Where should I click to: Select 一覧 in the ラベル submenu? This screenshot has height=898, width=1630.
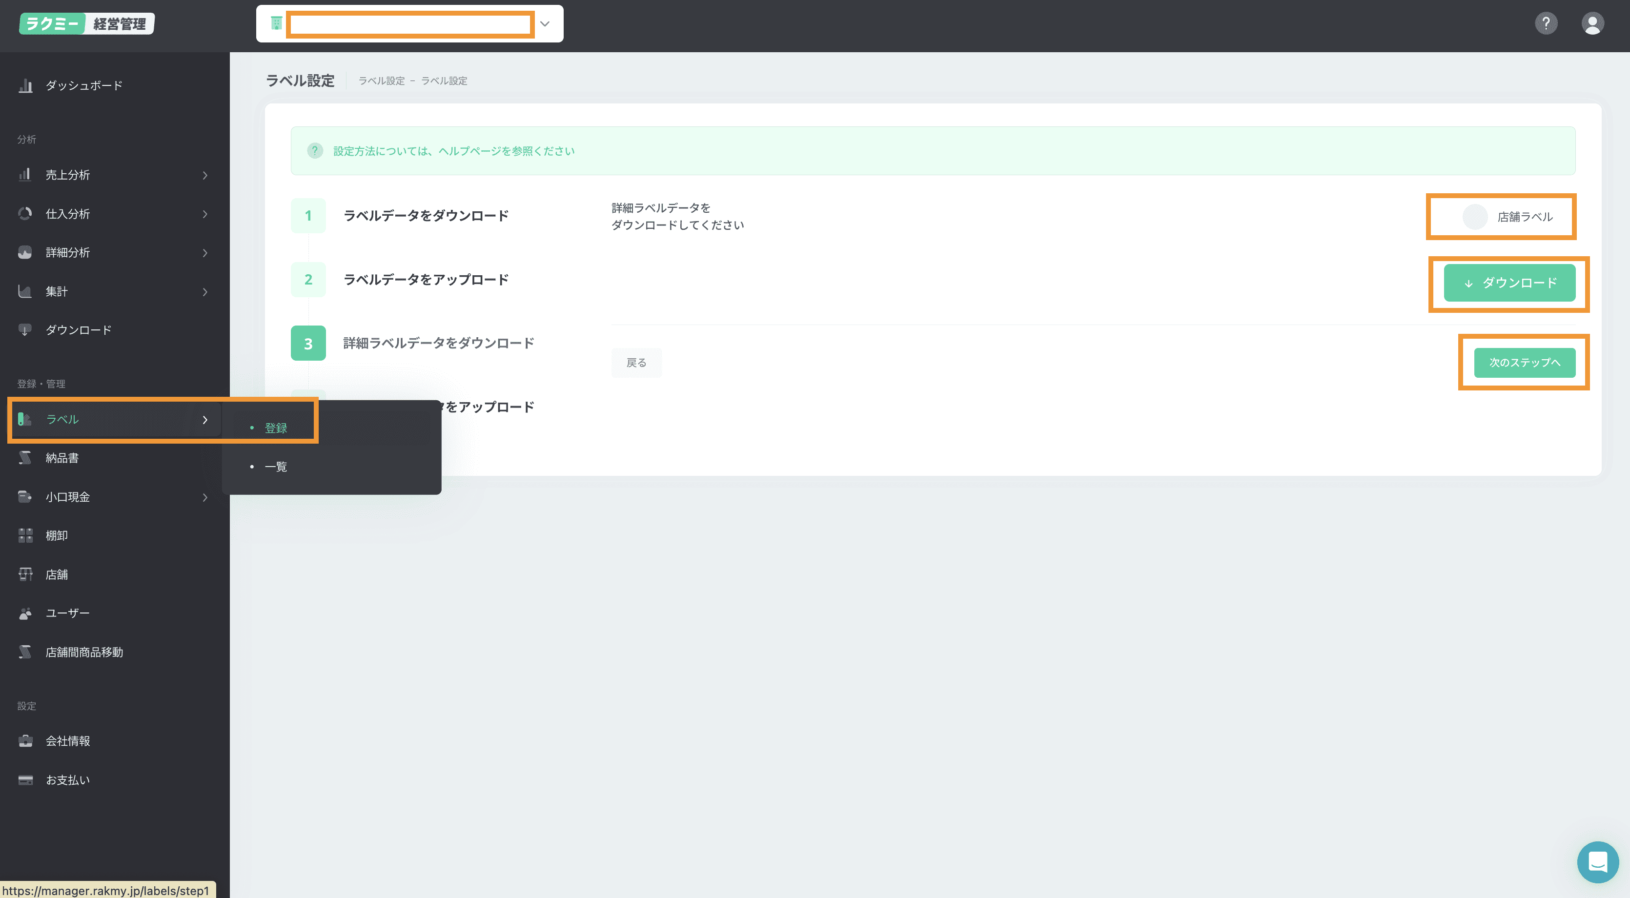[275, 467]
